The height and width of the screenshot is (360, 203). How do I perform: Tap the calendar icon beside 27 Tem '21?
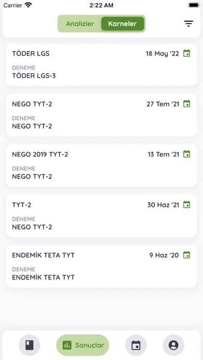click(x=186, y=104)
